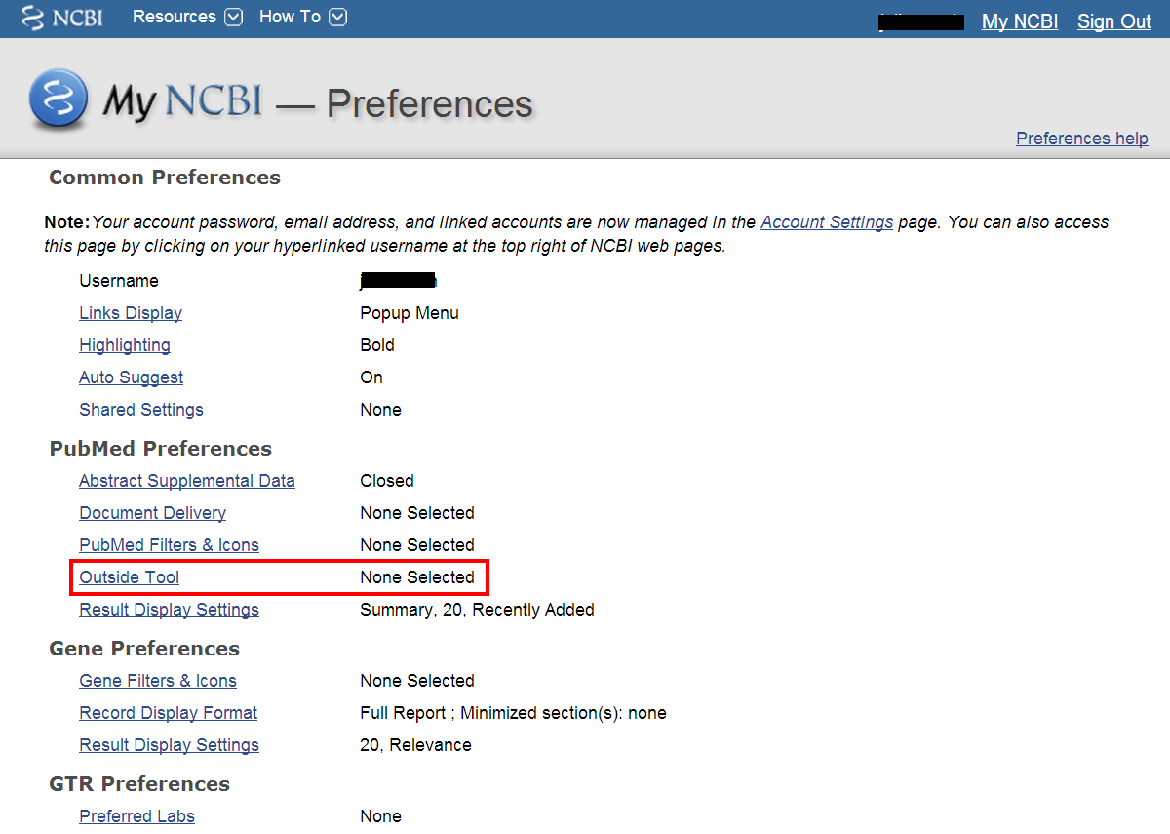This screenshot has width=1170, height=834.
Task: Click 'None Selected' beside Outside Tool
Action: [417, 577]
